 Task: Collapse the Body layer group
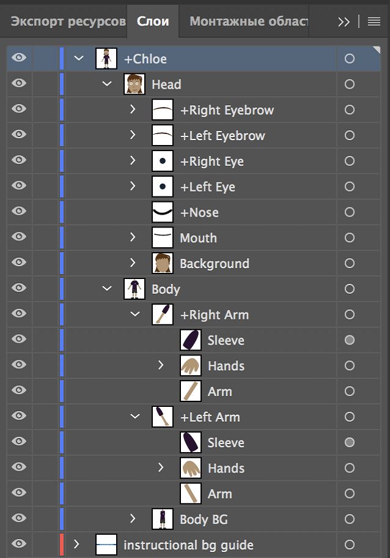point(106,289)
